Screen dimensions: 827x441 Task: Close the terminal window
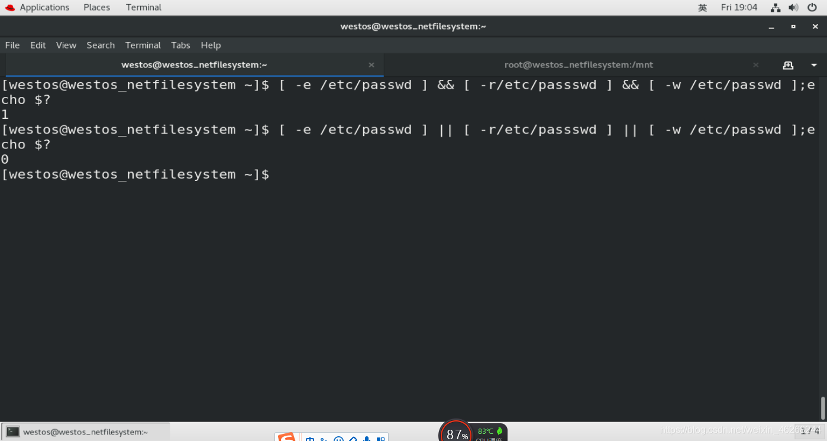[816, 27]
